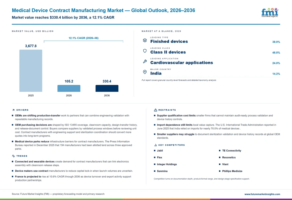Click the value '3,677.8' above the 2025 bar

31,46
